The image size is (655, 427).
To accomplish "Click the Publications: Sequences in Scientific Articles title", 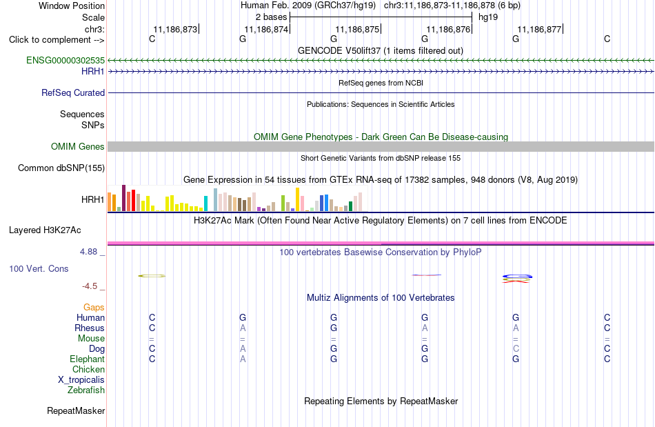I will (x=381, y=104).
